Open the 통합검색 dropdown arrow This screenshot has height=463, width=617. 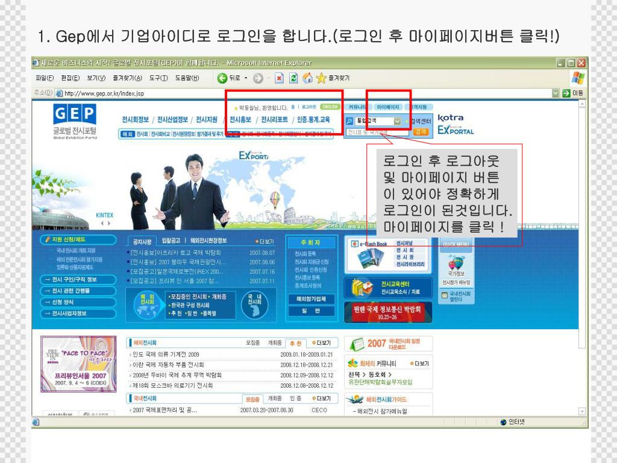coord(398,121)
